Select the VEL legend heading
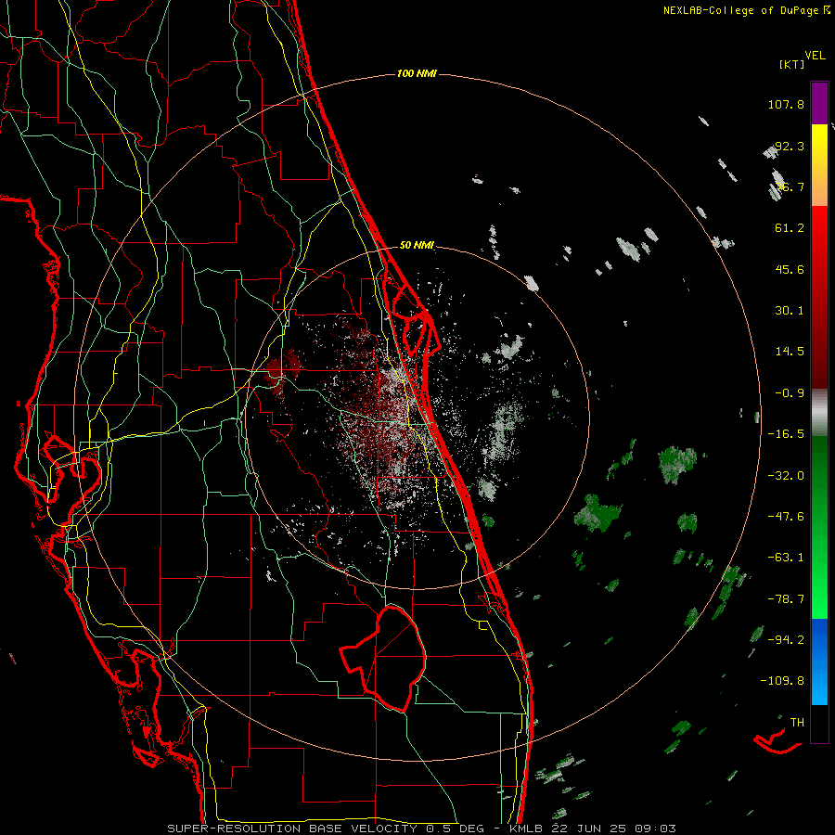 click(x=815, y=56)
